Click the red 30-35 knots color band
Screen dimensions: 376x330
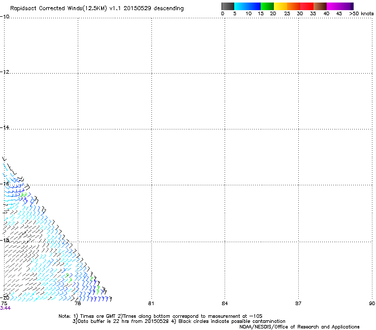click(307, 6)
